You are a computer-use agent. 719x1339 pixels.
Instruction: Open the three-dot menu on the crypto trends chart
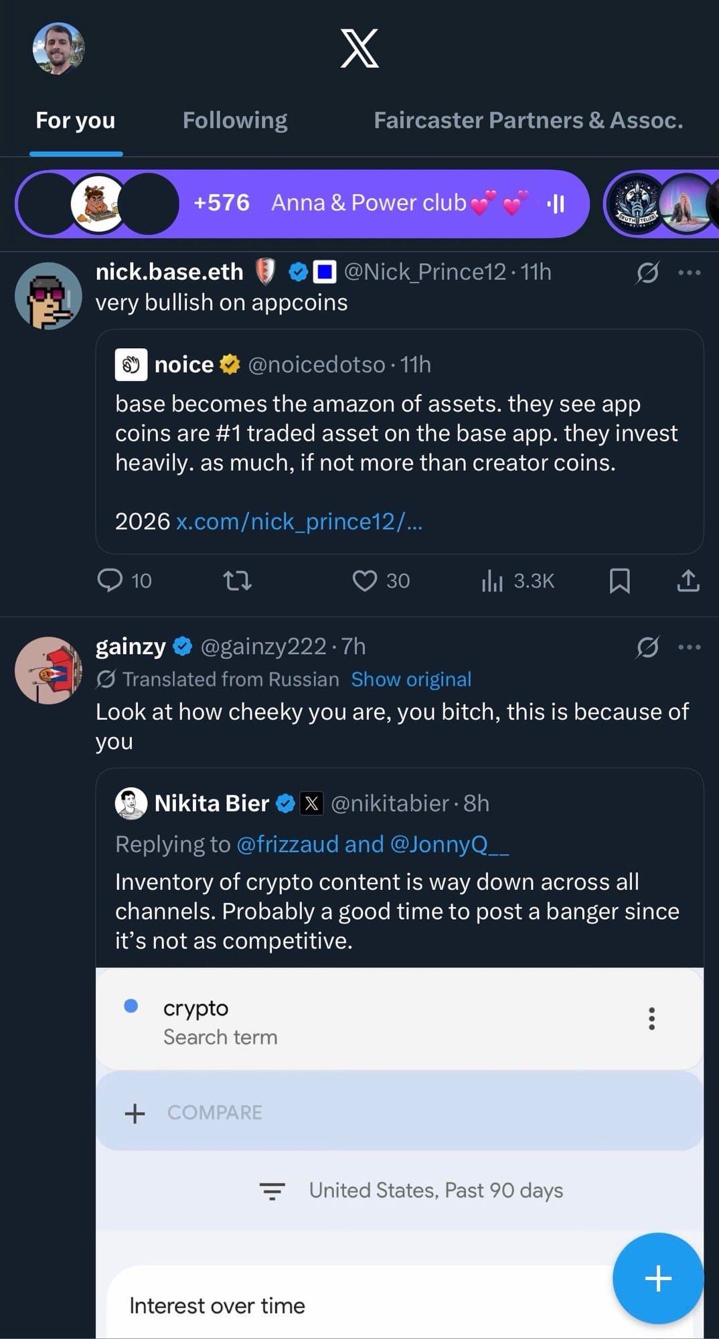tap(651, 1018)
